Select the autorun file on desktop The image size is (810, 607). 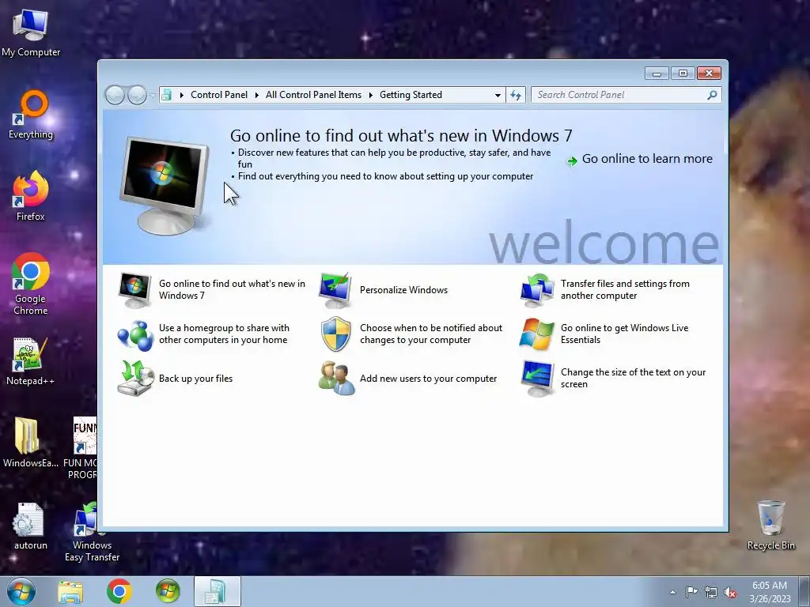31,526
